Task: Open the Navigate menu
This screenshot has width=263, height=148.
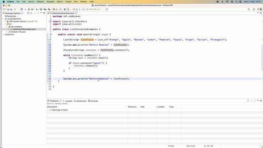Action: (x=50, y=2)
